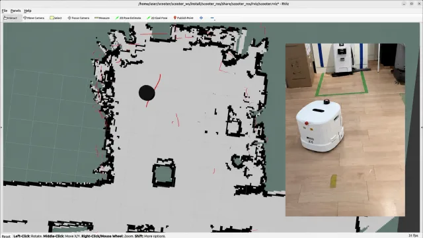
Task: Click the minus remove-tool icon
Action: tap(212, 18)
